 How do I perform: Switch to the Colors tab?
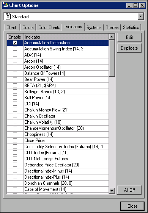(28, 27)
